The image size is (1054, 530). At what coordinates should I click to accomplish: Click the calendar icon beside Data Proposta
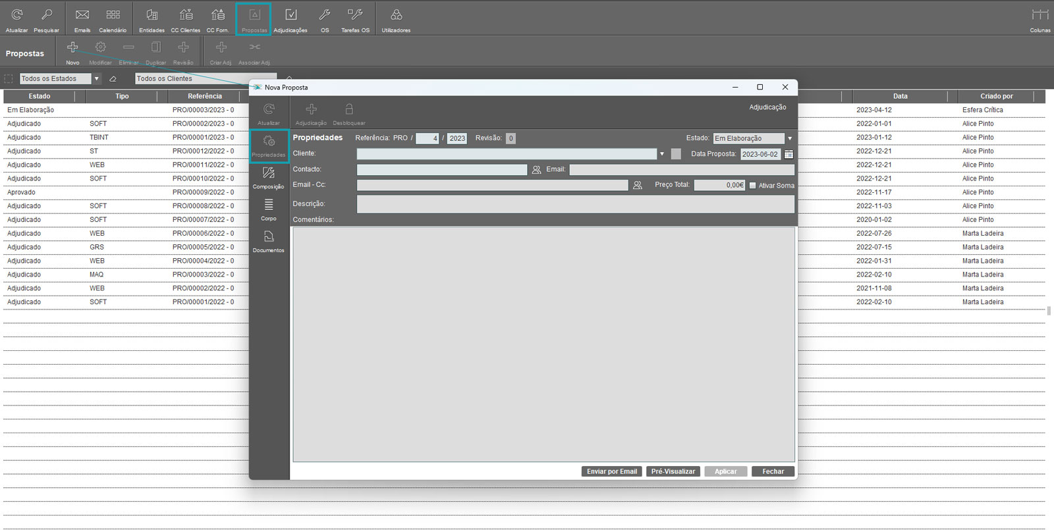point(789,154)
